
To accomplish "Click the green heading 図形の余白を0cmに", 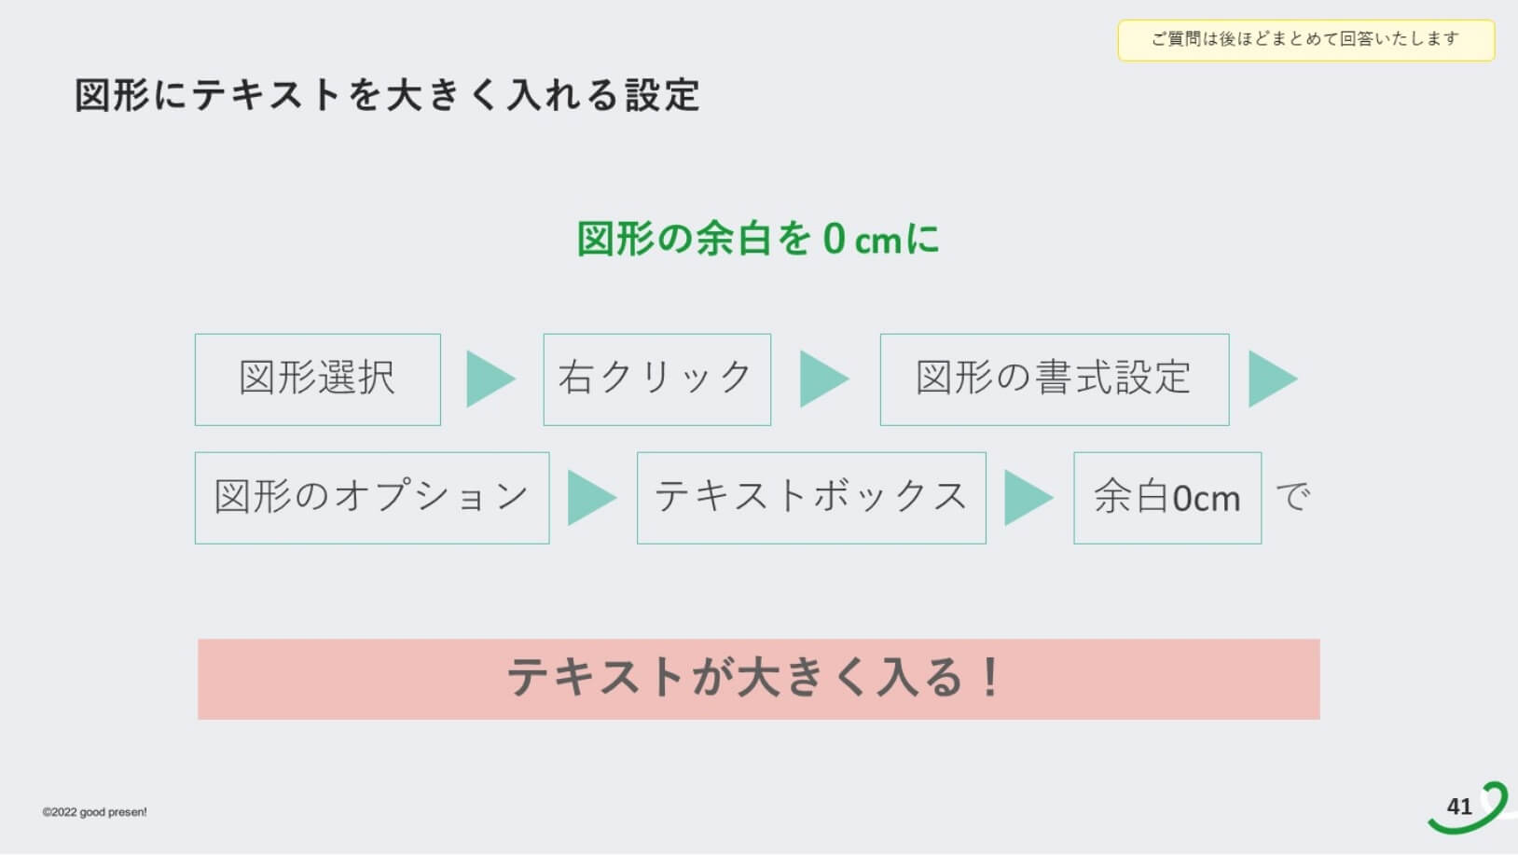I will pyautogui.click(x=757, y=239).
